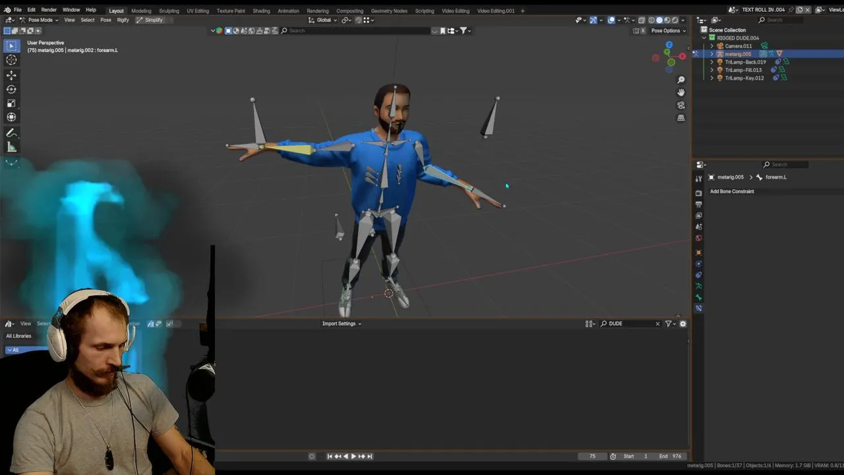This screenshot has width=844, height=475.
Task: Open the Bone properties tab
Action: [x=698, y=298]
